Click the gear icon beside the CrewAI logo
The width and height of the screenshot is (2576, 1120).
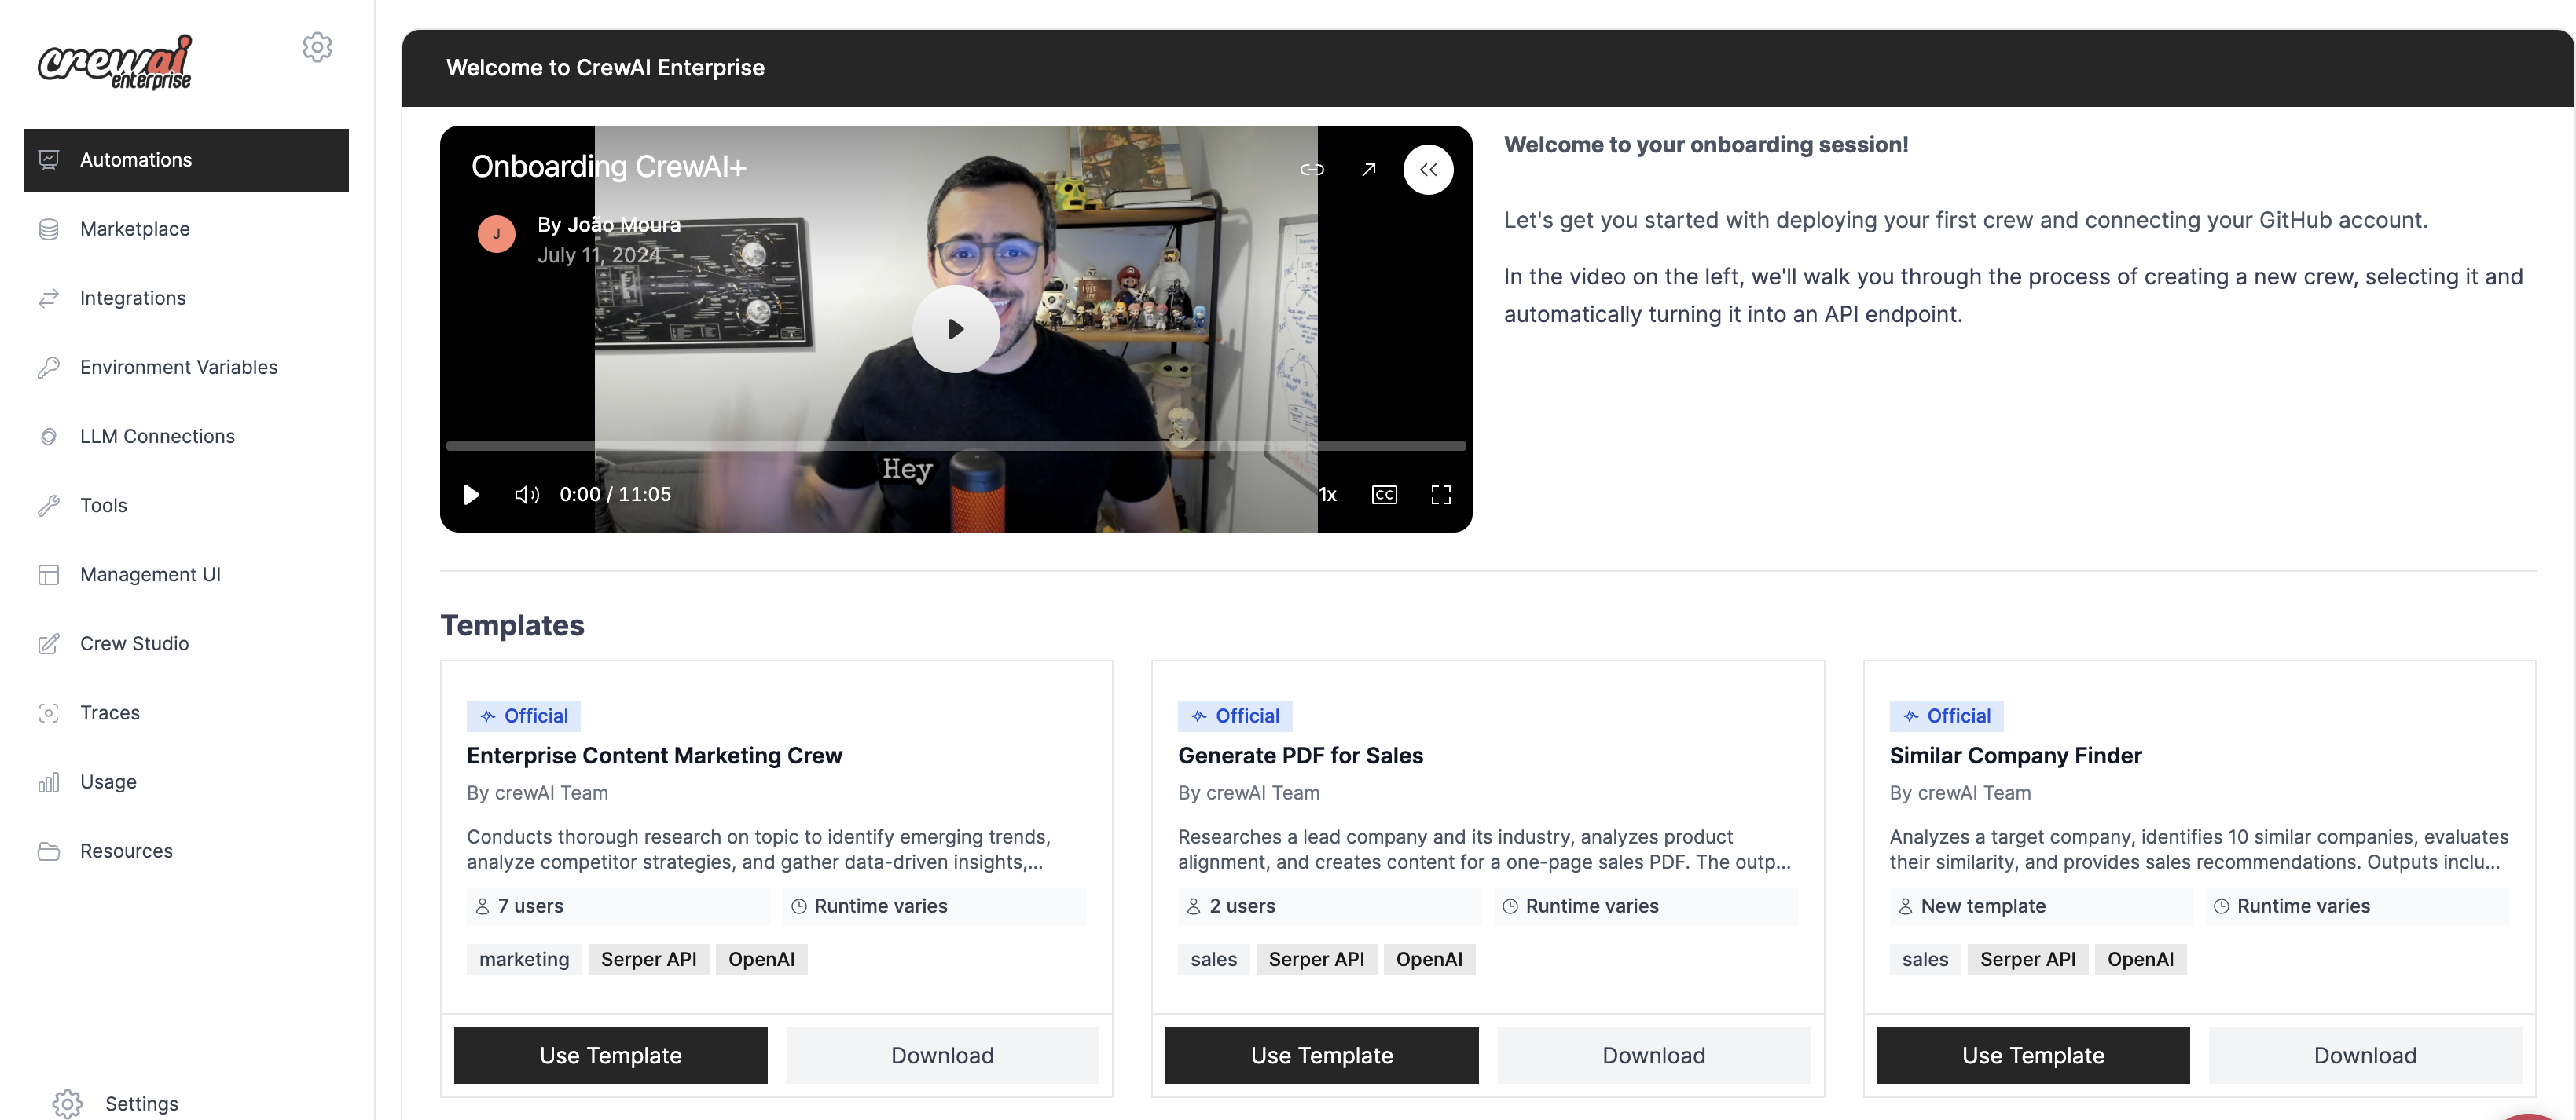(317, 47)
